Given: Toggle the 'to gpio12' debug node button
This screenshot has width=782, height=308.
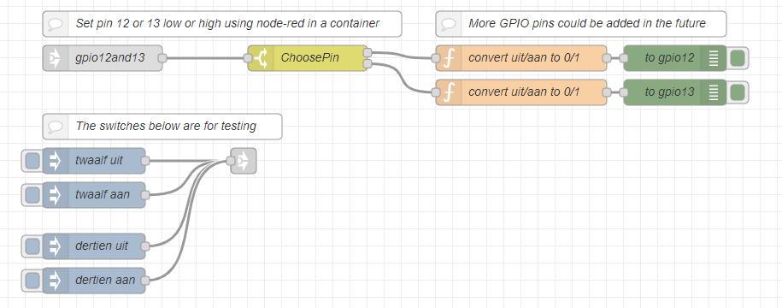Looking at the screenshot, I should 737,58.
